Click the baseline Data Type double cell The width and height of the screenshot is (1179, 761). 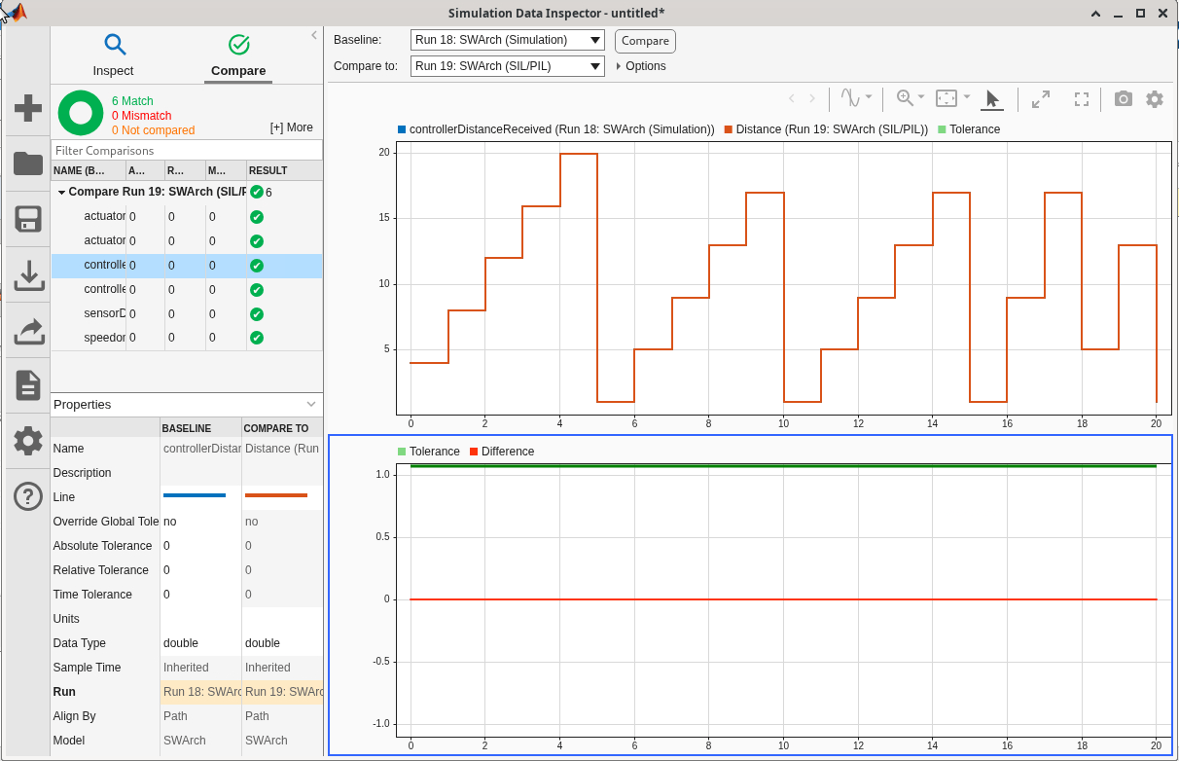(200, 643)
